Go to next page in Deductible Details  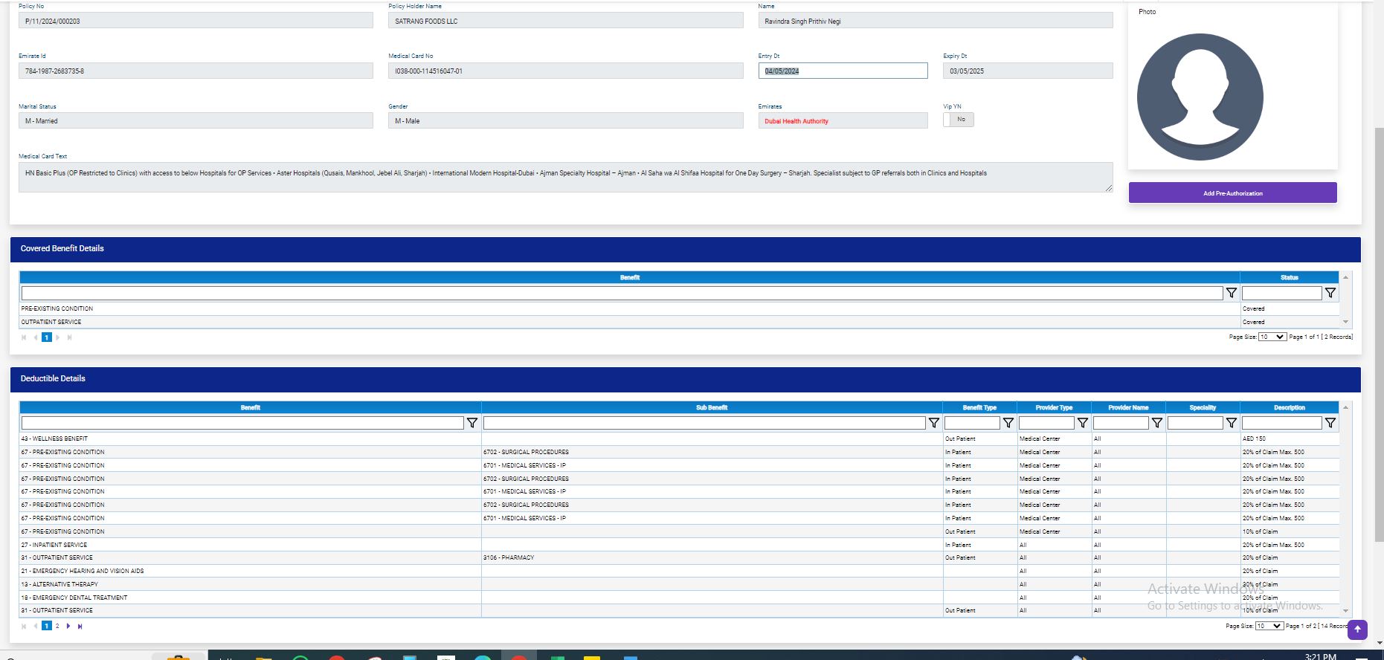pyautogui.click(x=68, y=627)
